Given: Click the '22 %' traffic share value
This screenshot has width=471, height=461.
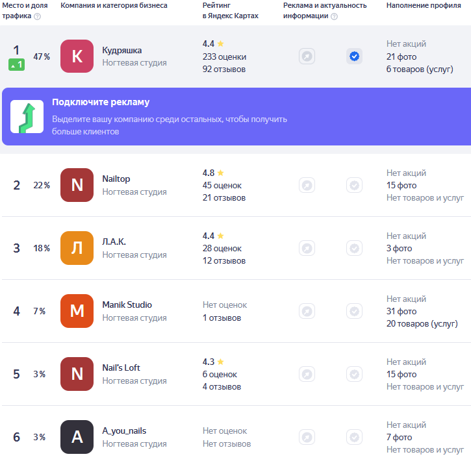Looking at the screenshot, I should (x=42, y=186).
